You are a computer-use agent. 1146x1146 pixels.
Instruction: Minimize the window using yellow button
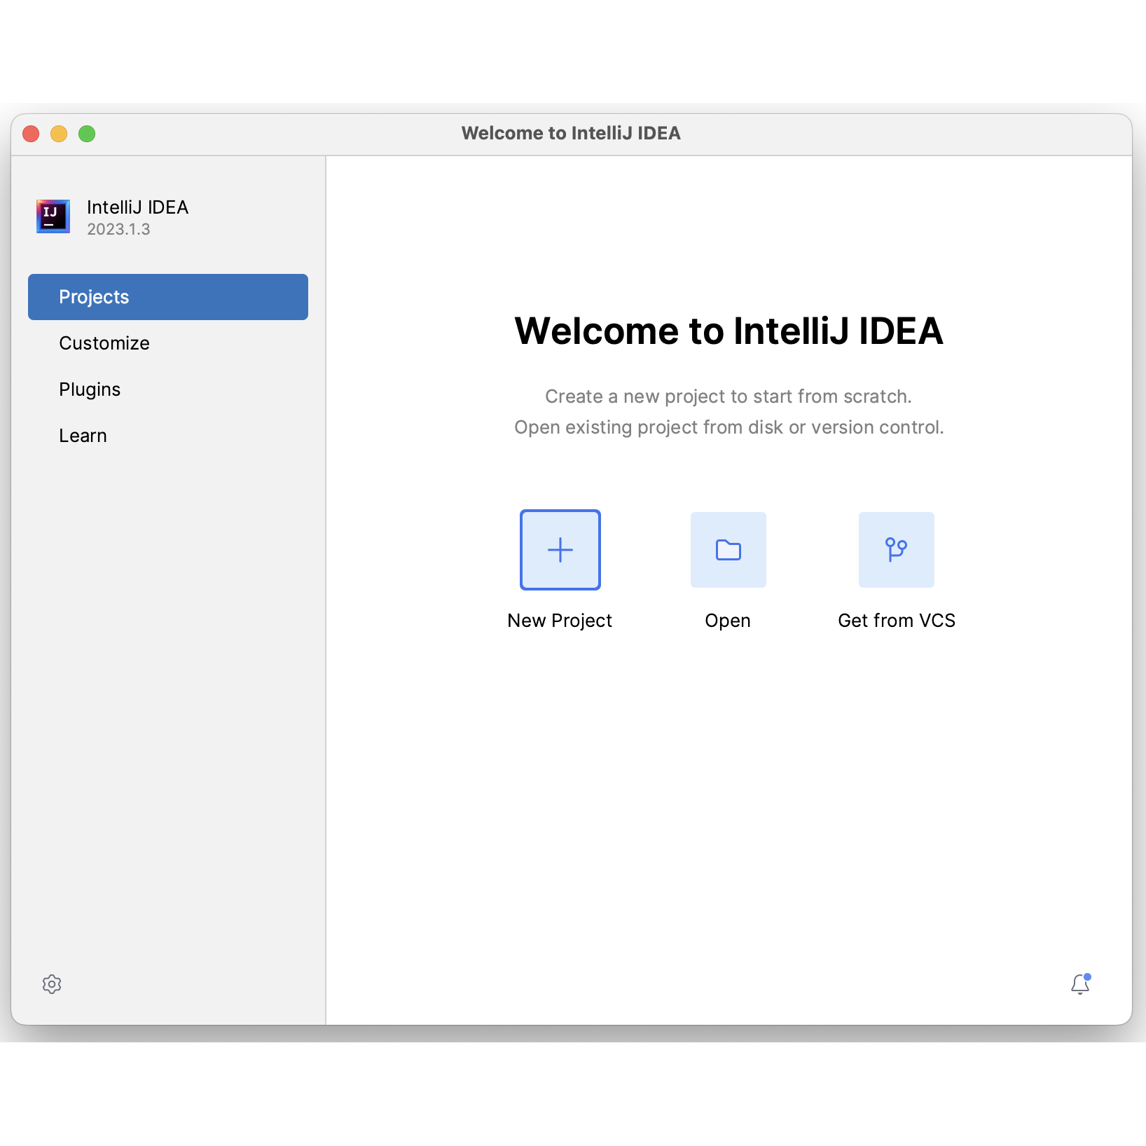pyautogui.click(x=59, y=134)
